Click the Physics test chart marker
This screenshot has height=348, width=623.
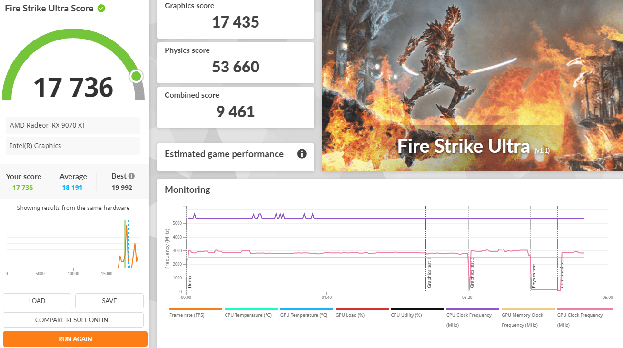tap(534, 275)
